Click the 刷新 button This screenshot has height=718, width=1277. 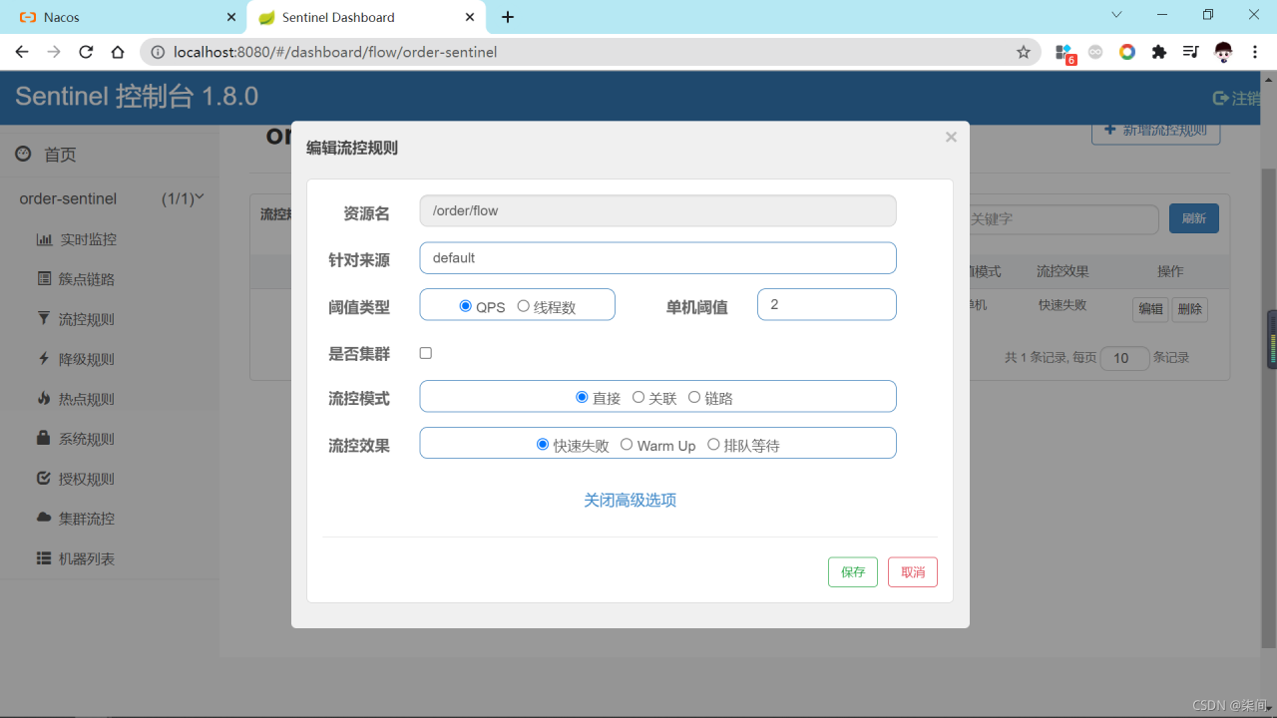click(x=1194, y=218)
